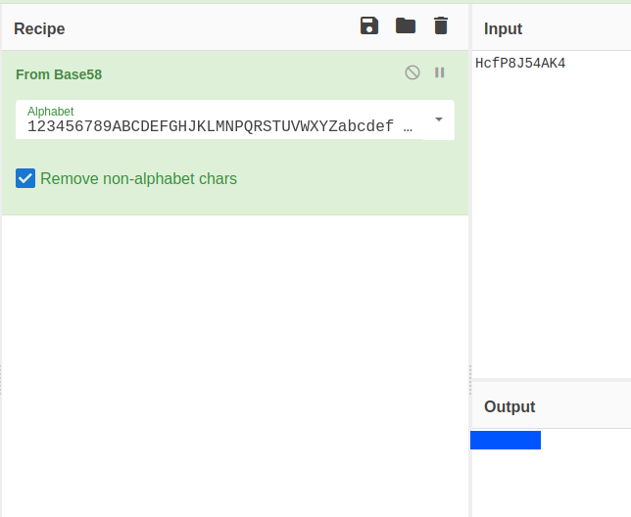
Task: Click the small Alphabet field label
Action: click(x=50, y=112)
